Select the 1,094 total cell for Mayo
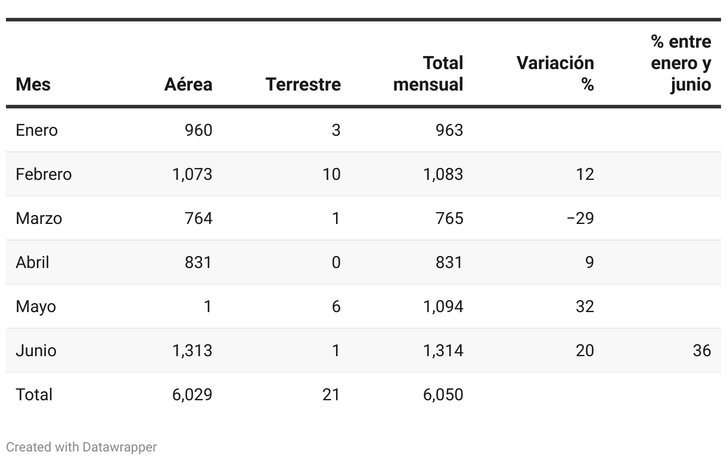The height and width of the screenshot is (461, 727). tap(443, 306)
